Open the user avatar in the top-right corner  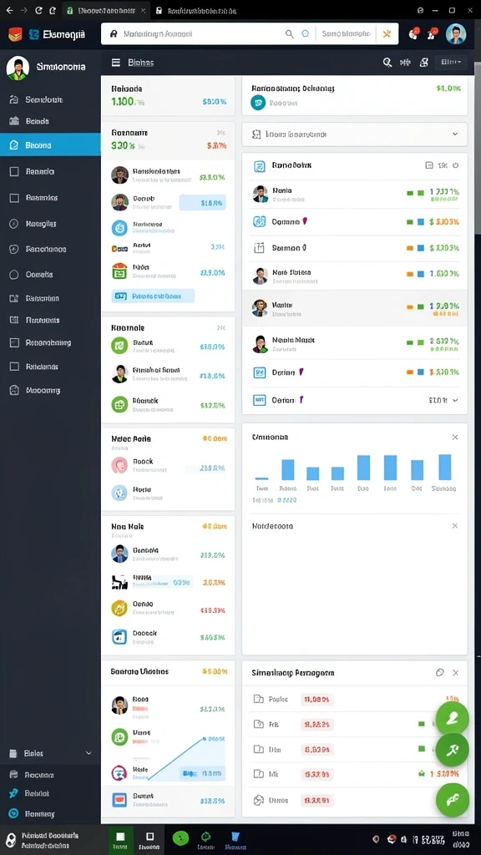[455, 33]
